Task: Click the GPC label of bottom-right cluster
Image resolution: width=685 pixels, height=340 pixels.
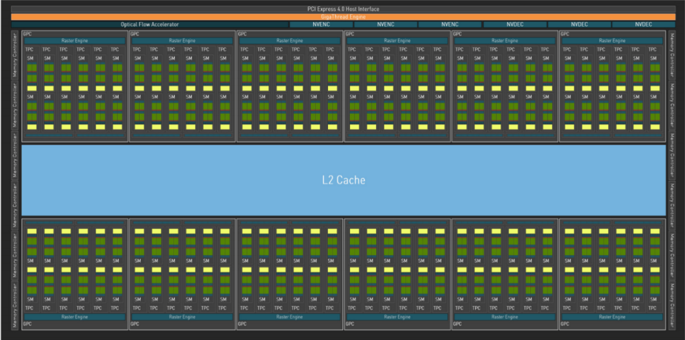Action: tap(564, 324)
